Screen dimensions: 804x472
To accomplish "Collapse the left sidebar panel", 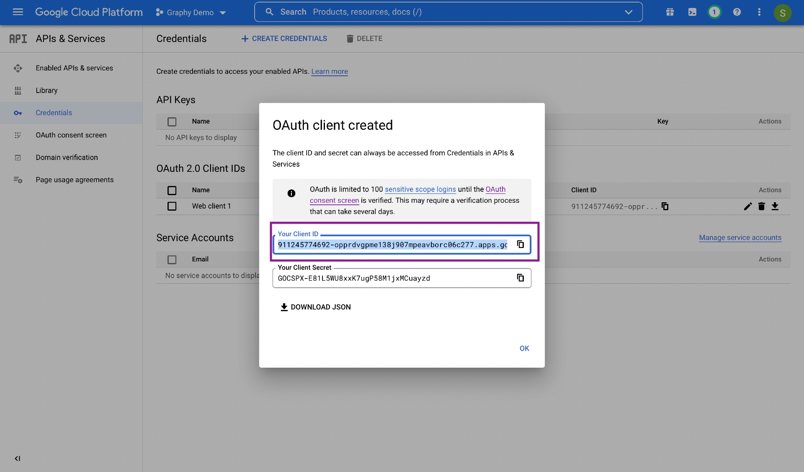I will pos(17,458).
